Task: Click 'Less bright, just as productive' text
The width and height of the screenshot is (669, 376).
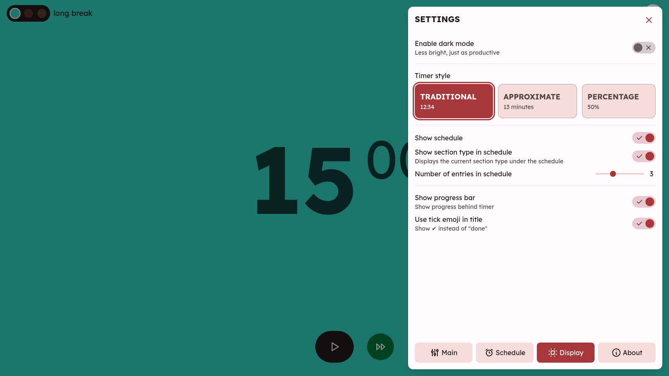Action: [457, 53]
